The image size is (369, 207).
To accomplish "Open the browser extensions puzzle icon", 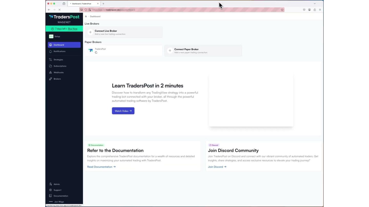I will tap(315, 10).
